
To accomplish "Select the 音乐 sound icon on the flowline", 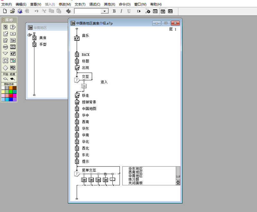I will (x=77, y=38).
